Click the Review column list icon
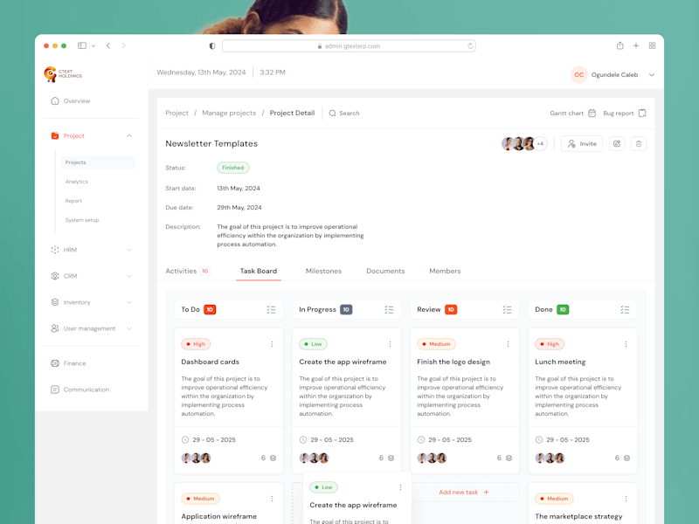 coord(508,310)
